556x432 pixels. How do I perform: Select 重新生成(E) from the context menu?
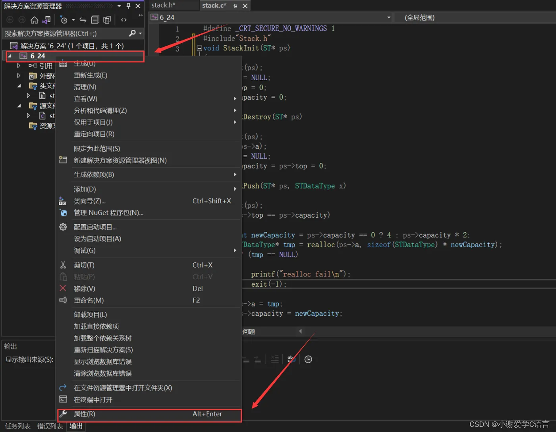[x=149, y=75]
